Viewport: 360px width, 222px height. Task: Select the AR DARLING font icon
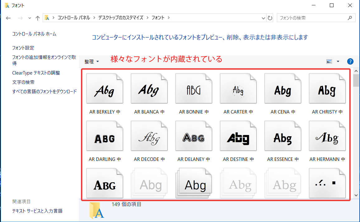pyautogui.click(x=104, y=138)
